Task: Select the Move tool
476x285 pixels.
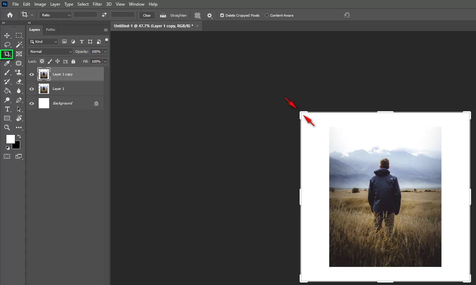Action: (7, 35)
